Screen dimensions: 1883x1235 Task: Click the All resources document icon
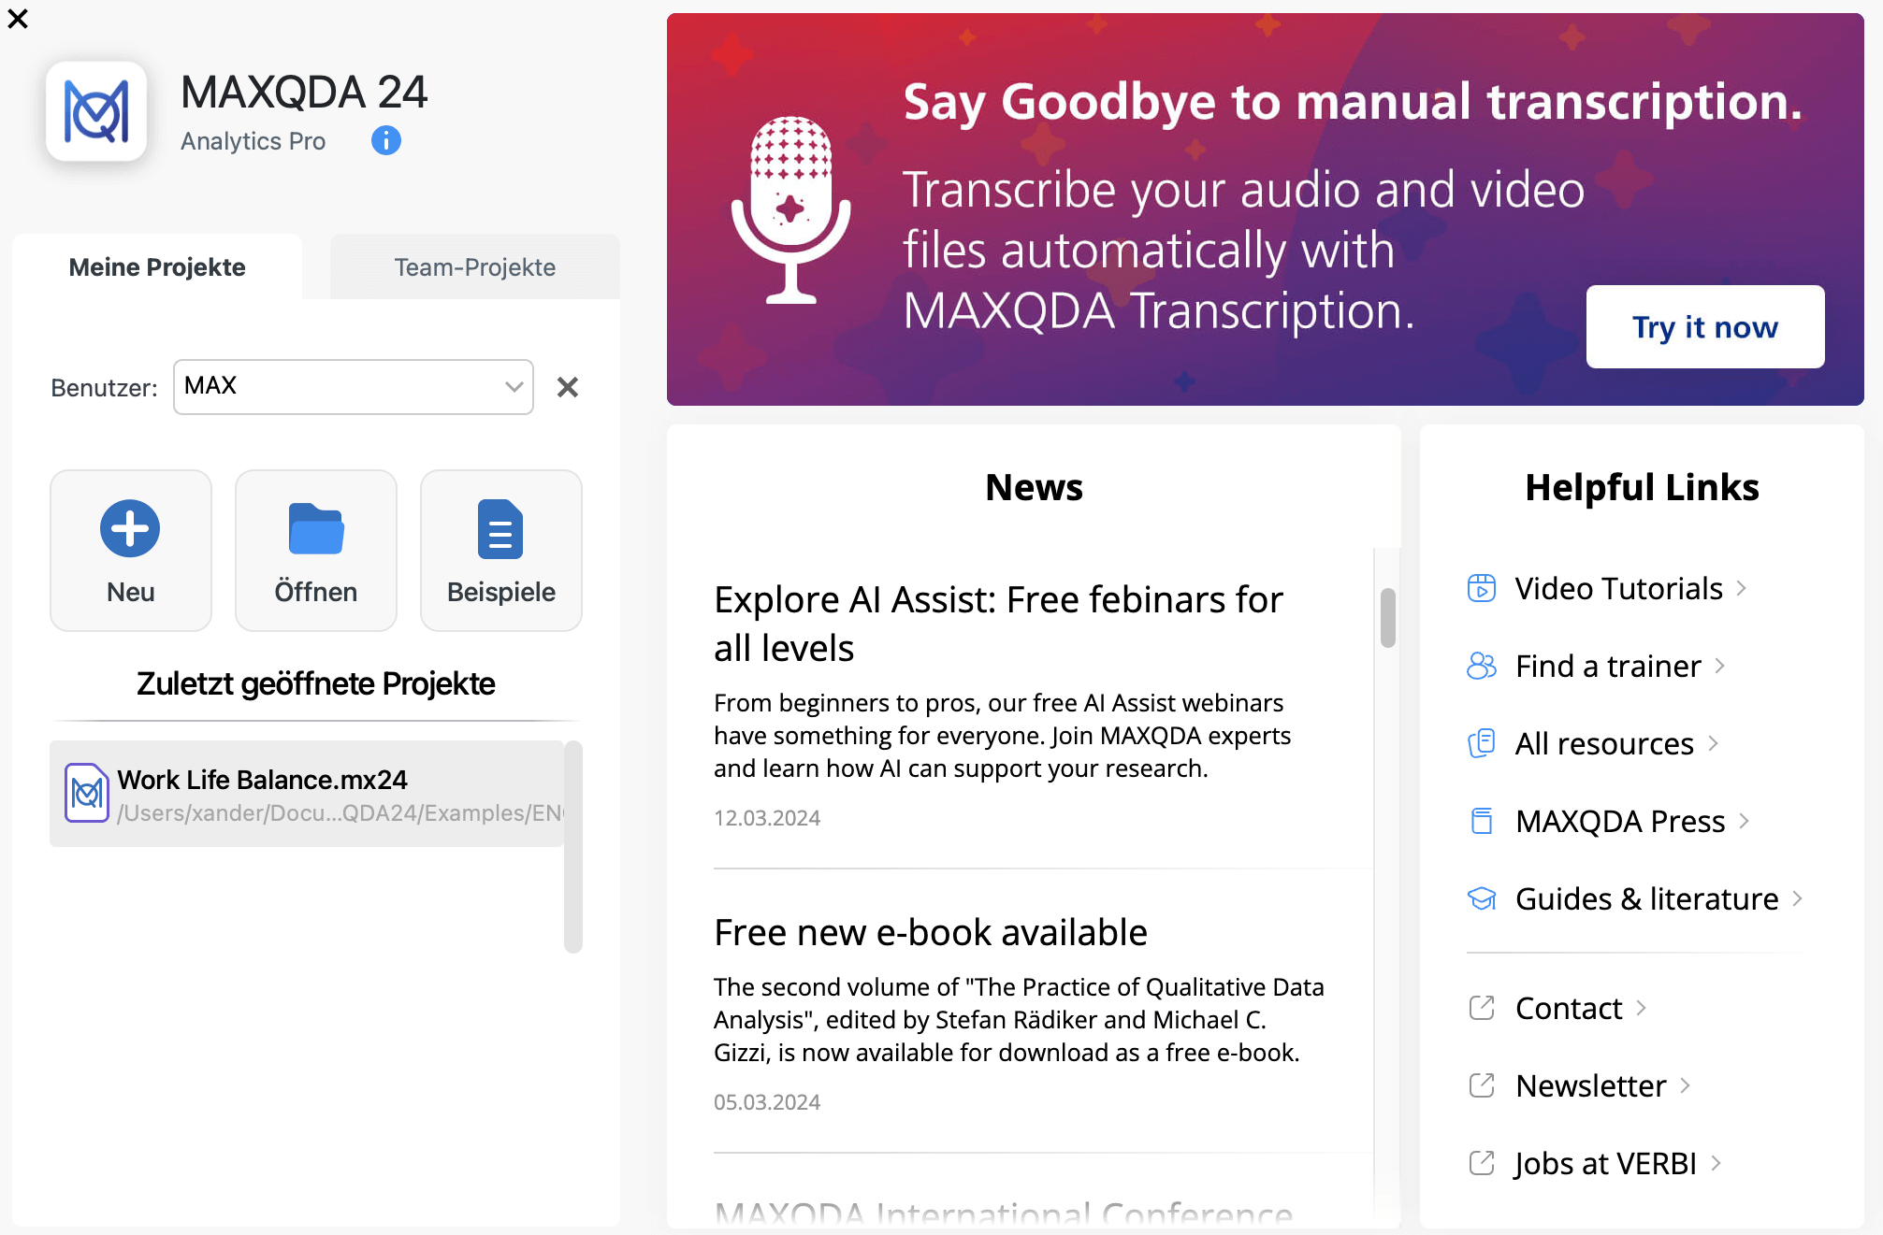click(x=1482, y=743)
